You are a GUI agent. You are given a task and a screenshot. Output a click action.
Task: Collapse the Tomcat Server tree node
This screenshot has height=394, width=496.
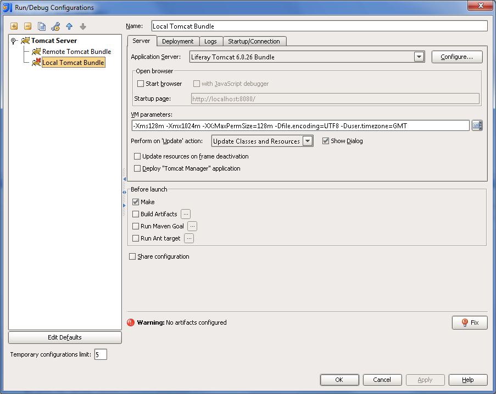(x=14, y=41)
